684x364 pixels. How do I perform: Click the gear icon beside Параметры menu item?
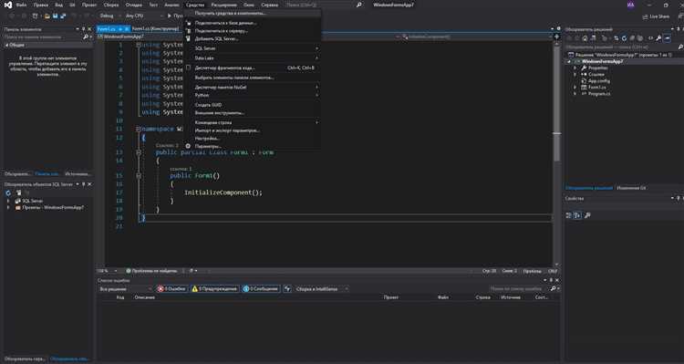pos(188,146)
